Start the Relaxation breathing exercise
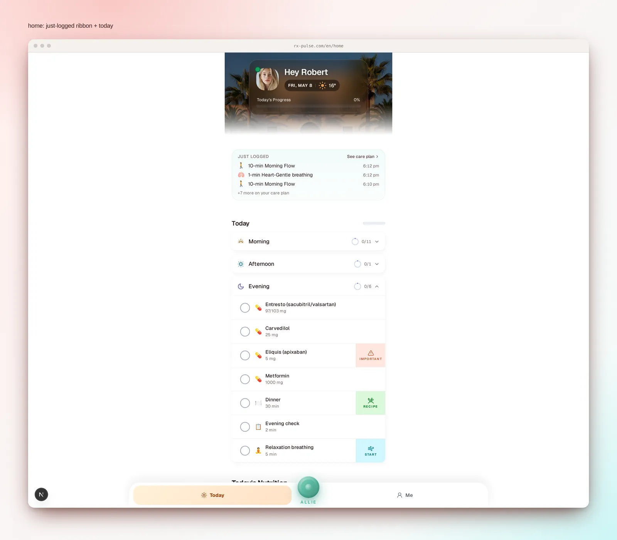Viewport: 617px width, 540px height. click(371, 451)
